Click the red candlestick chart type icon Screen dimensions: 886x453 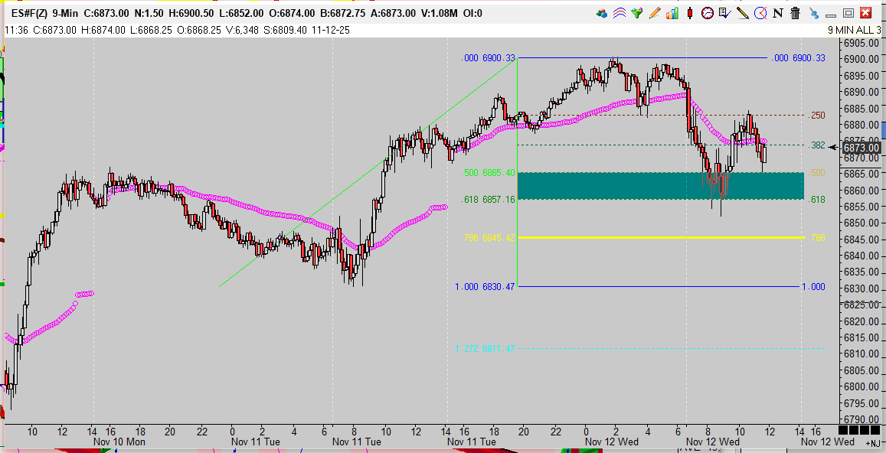(689, 13)
